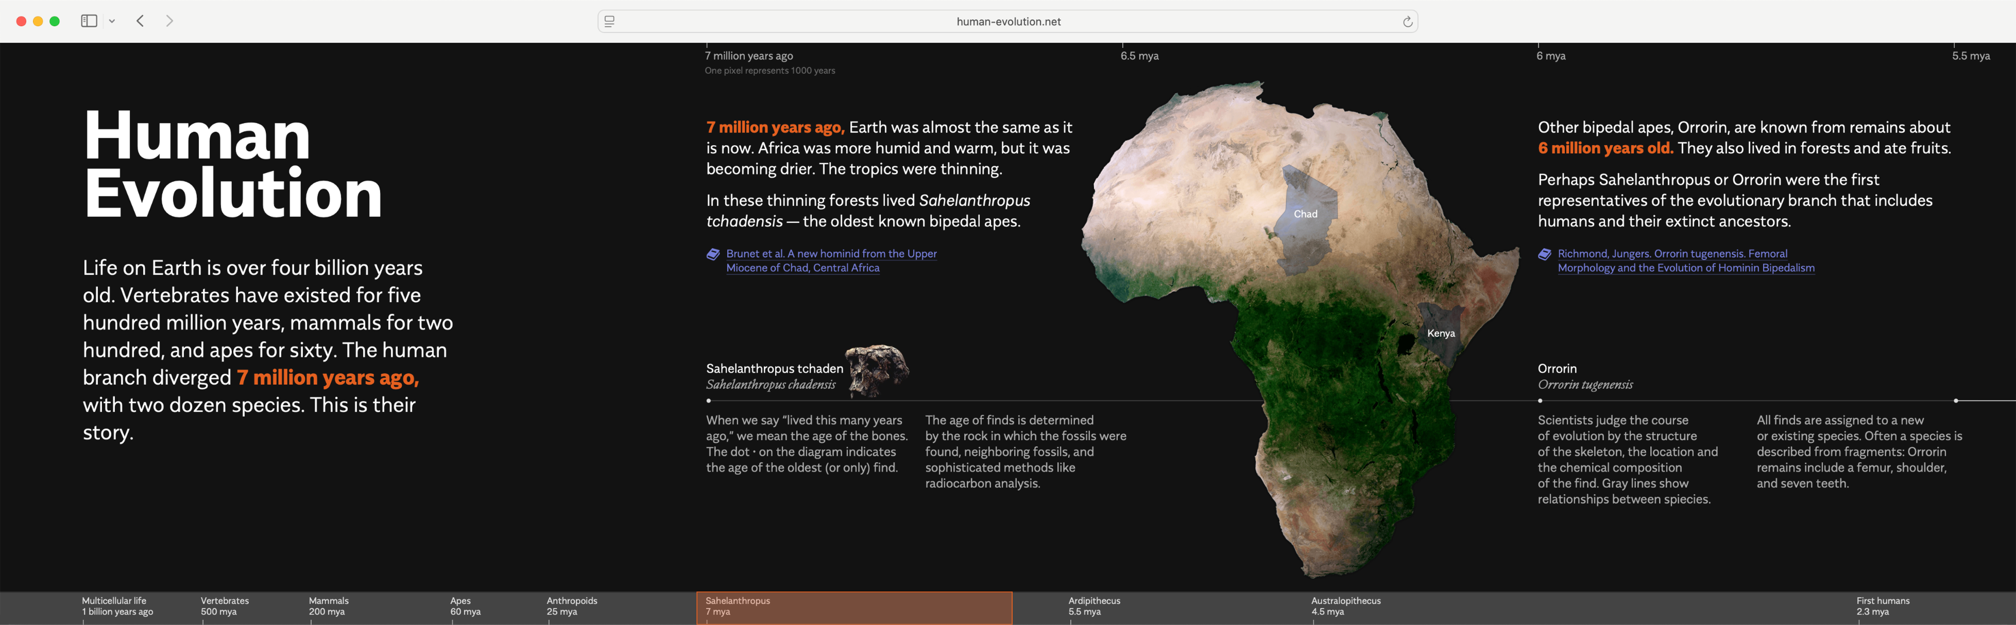
Task: Jump to Mammals 200 mya marker
Action: [x=329, y=606]
